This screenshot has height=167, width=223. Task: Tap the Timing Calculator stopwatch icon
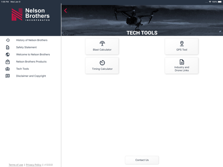[102, 63]
